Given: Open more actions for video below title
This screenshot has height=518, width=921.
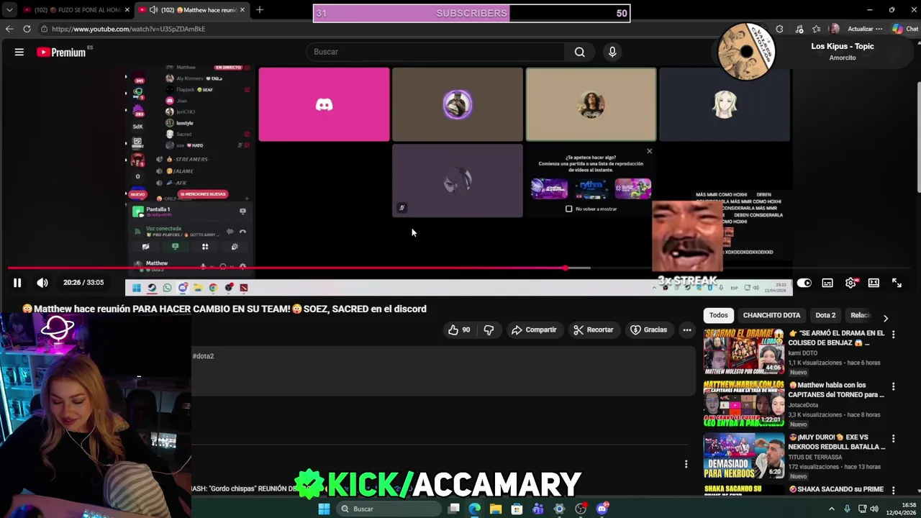Looking at the screenshot, I should coord(687,330).
